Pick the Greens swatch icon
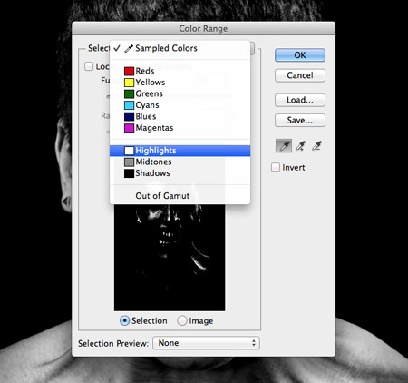 (x=129, y=93)
